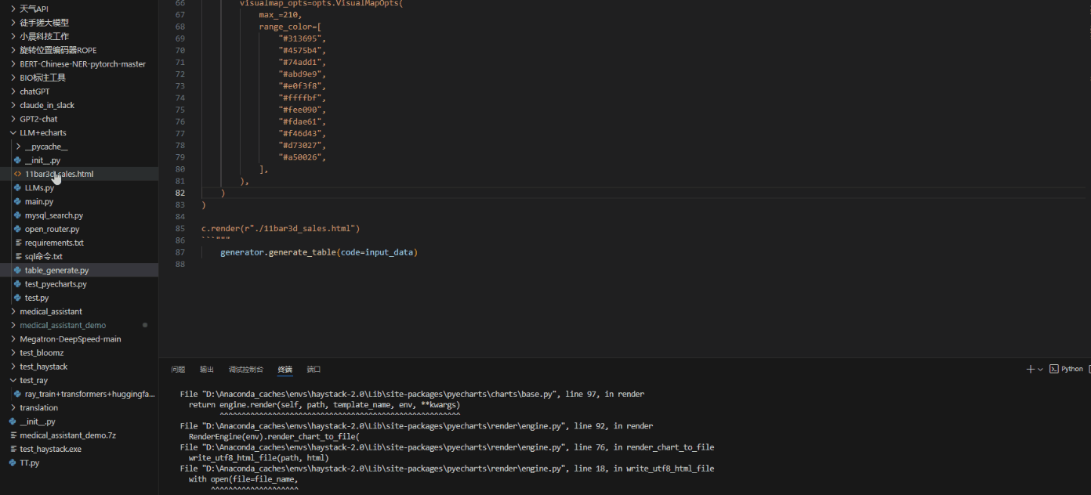
Task: Click line number 85 in the gutter
Action: [x=180, y=229]
